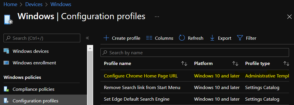Open Remove Search link from Start Menu profile

[142, 87]
